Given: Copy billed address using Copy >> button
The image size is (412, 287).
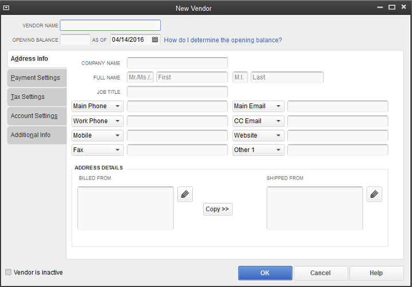Looking at the screenshot, I should [x=217, y=209].
